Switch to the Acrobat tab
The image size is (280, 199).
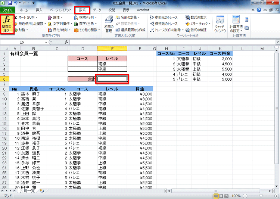tap(143, 10)
